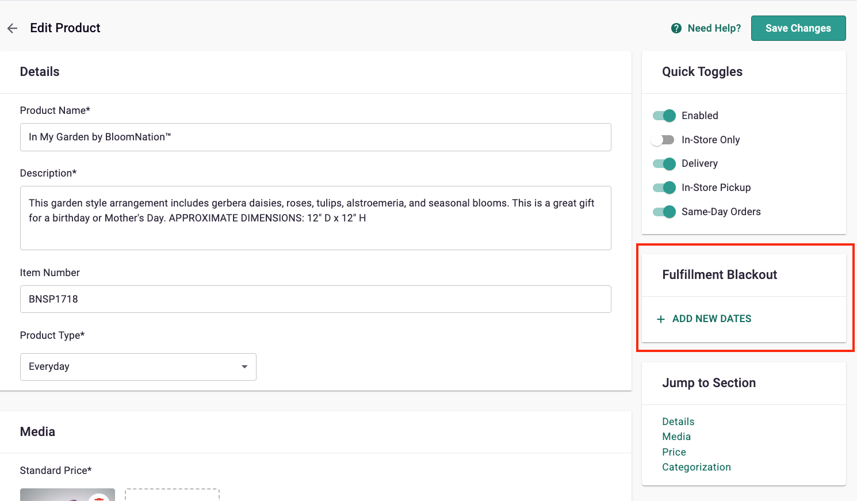Screen dimensions: 857x501
Task: Click the Jump to Section heading
Action: [709, 383]
